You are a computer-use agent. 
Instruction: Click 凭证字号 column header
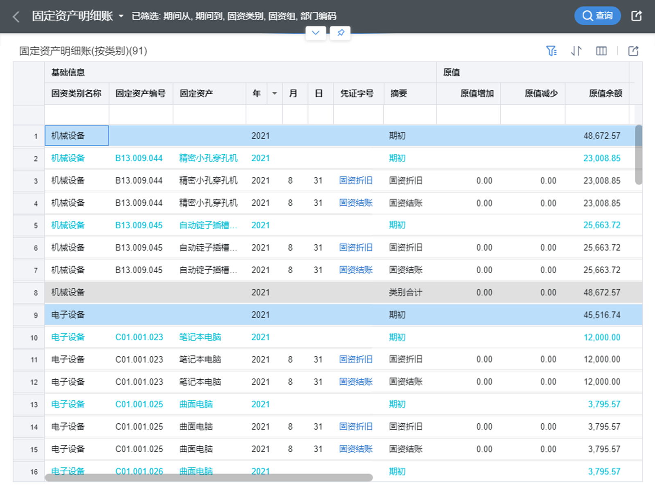pyautogui.click(x=359, y=94)
